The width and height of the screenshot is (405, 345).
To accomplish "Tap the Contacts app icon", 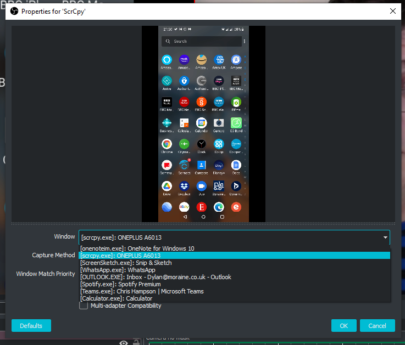I will click(x=202, y=165).
